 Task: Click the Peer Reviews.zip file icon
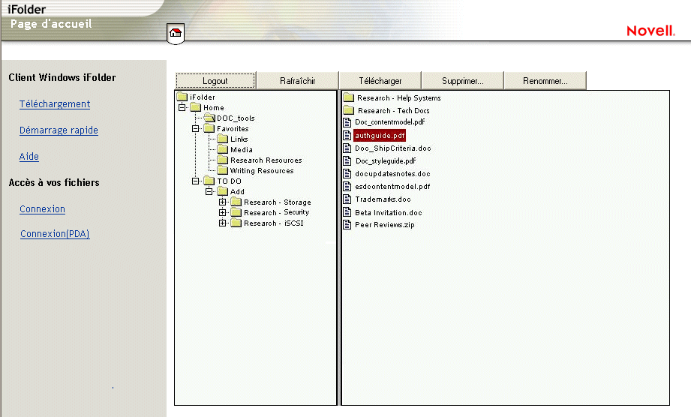pyautogui.click(x=347, y=225)
